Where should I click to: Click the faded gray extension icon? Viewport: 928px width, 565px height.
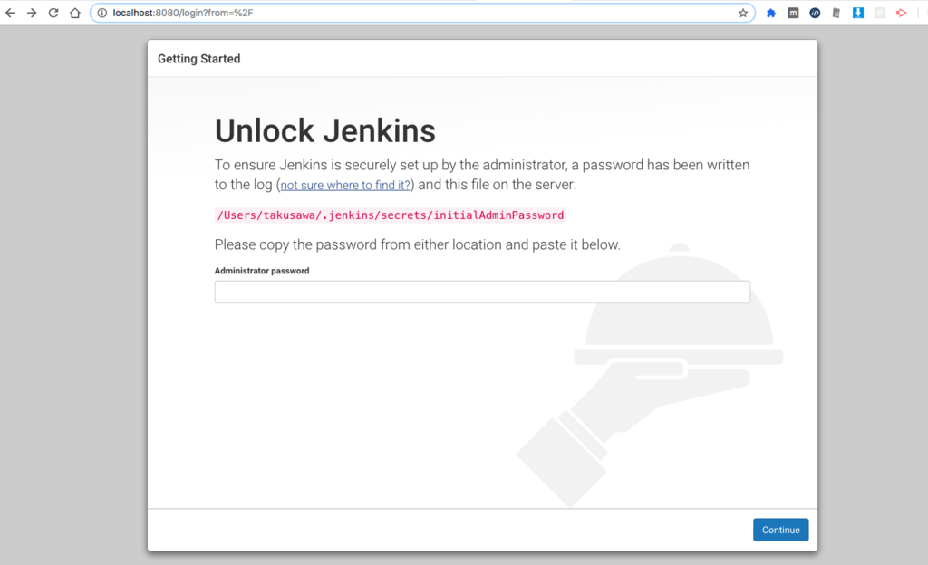880,13
